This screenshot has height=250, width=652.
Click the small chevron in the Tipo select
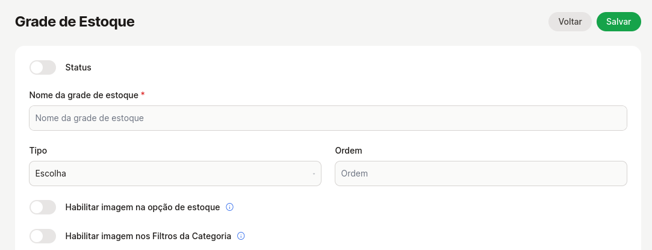coord(314,173)
